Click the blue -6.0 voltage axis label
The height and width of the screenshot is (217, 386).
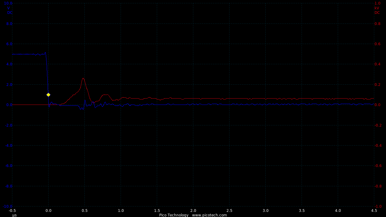[8, 166]
